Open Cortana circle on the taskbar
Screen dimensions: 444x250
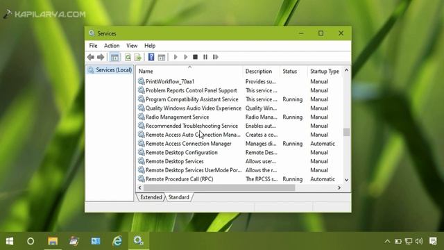(31, 241)
